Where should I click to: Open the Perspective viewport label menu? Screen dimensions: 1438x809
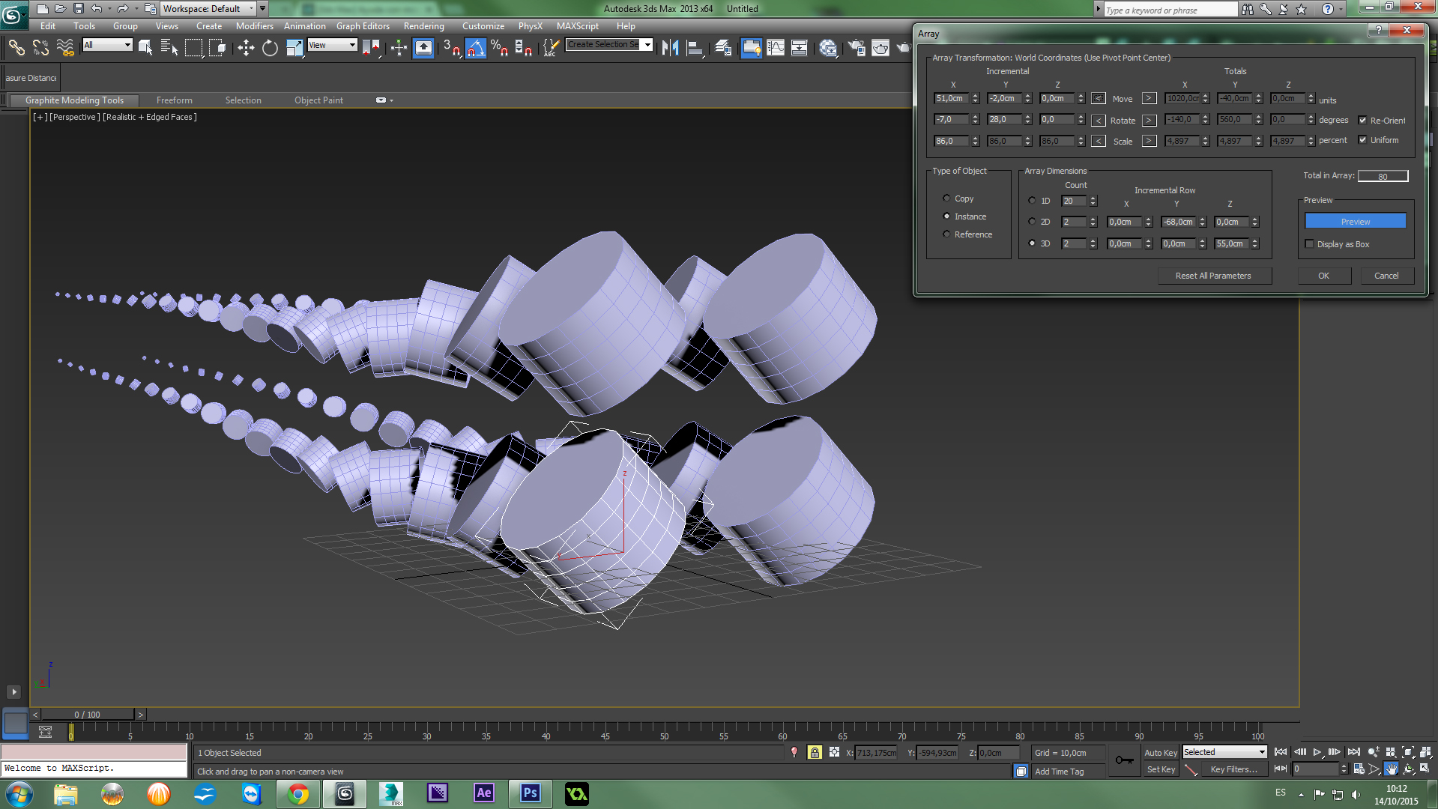click(74, 117)
